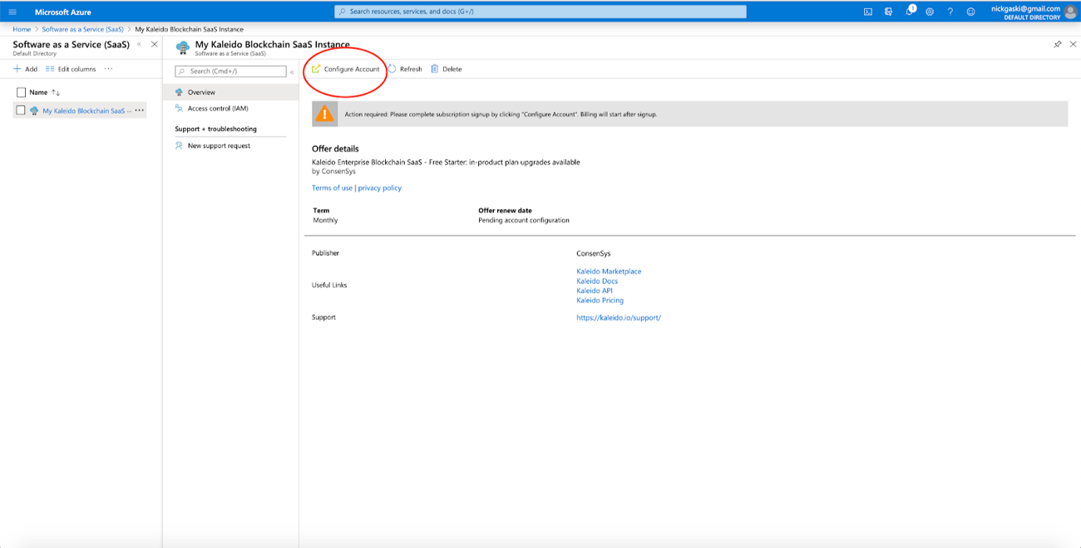
Task: Open My Kaleido Blockchain SaaS list item
Action: [86, 110]
